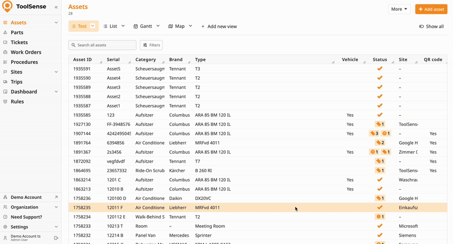
Task: Collapse the sidebar with the double-chevron icon
Action: 56,7
